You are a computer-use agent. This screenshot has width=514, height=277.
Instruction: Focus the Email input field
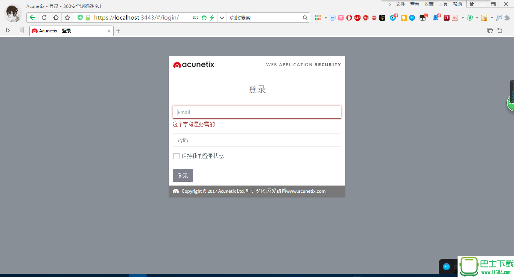tap(257, 112)
